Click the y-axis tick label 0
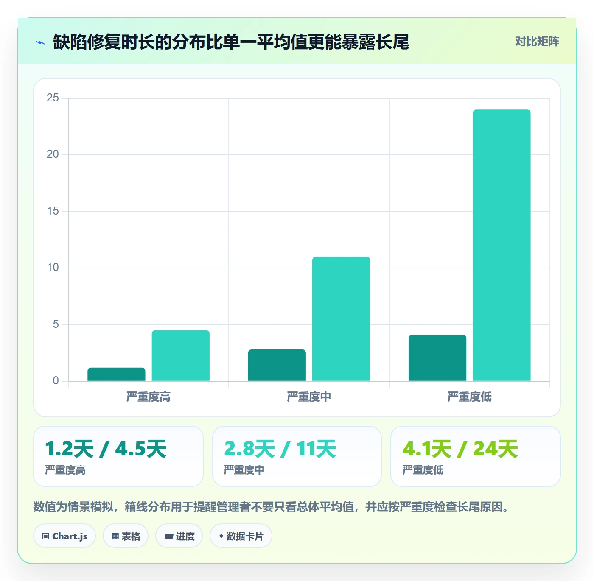 tap(56, 380)
